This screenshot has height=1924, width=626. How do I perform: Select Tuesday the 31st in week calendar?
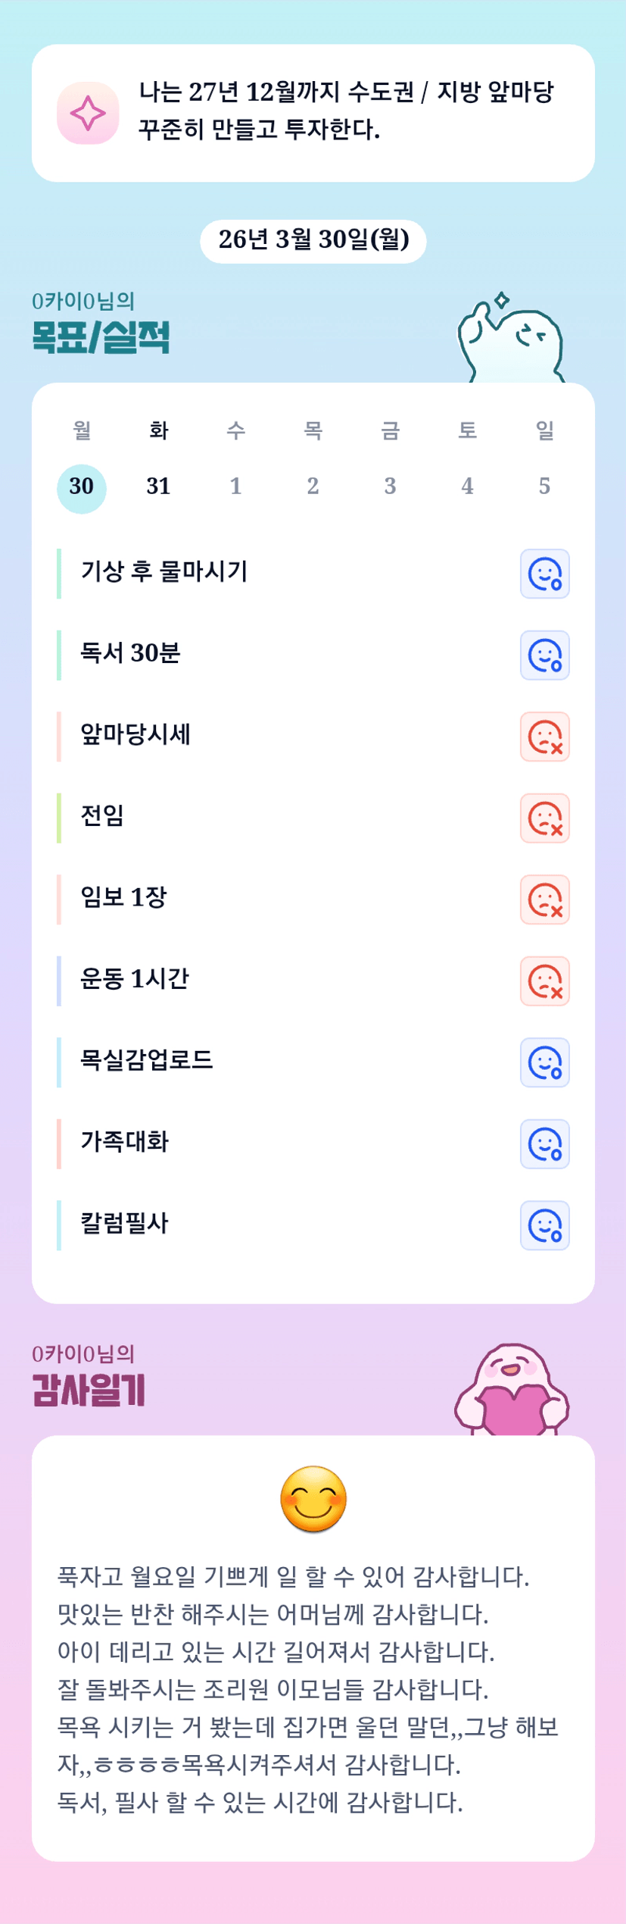158,487
